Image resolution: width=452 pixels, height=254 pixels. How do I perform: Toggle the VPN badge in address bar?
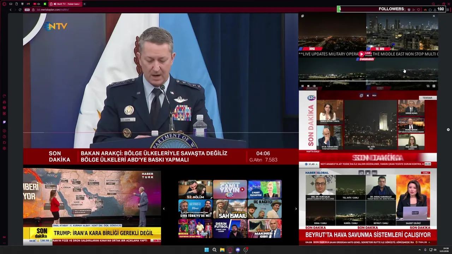[27, 10]
